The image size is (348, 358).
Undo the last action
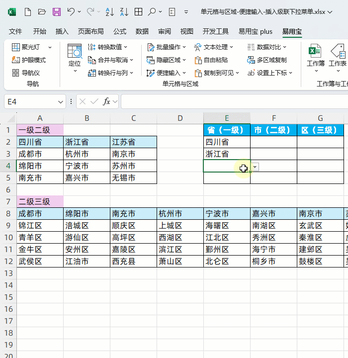(x=71, y=11)
